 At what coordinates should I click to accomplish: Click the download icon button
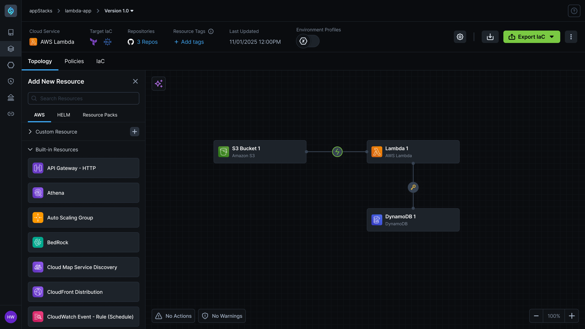(x=490, y=37)
